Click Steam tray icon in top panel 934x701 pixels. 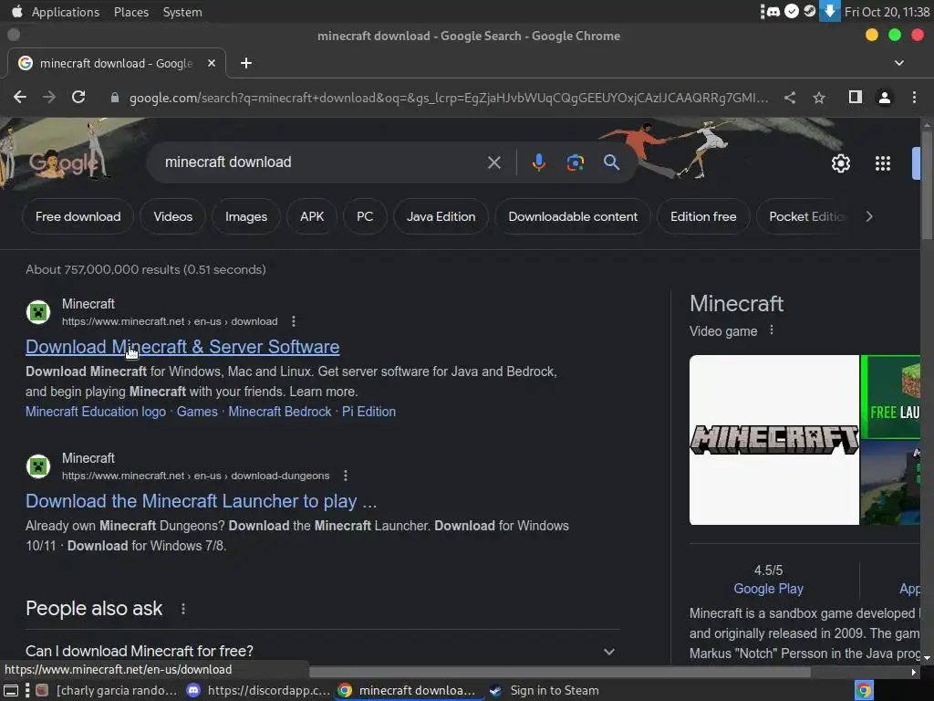[810, 11]
